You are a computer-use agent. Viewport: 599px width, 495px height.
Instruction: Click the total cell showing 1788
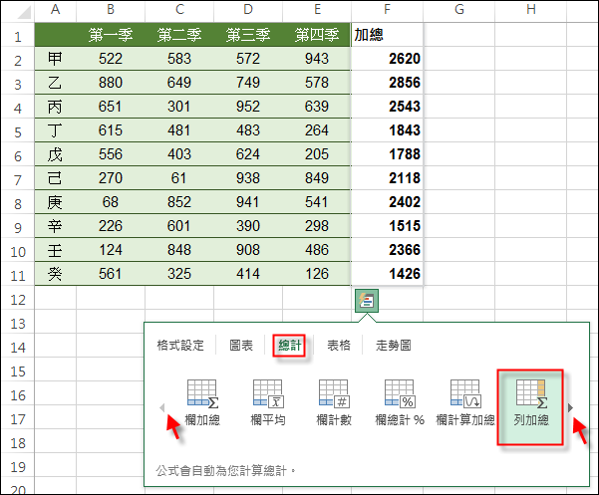pos(387,154)
